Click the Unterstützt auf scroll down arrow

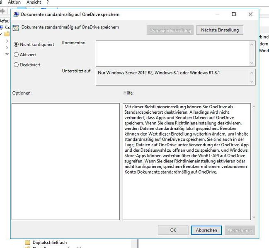coord(252,81)
